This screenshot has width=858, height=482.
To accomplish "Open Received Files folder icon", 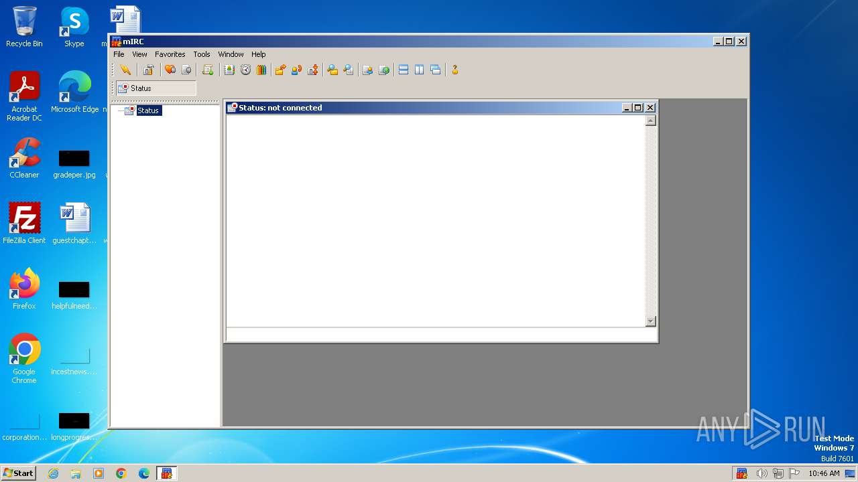I will (x=332, y=70).
